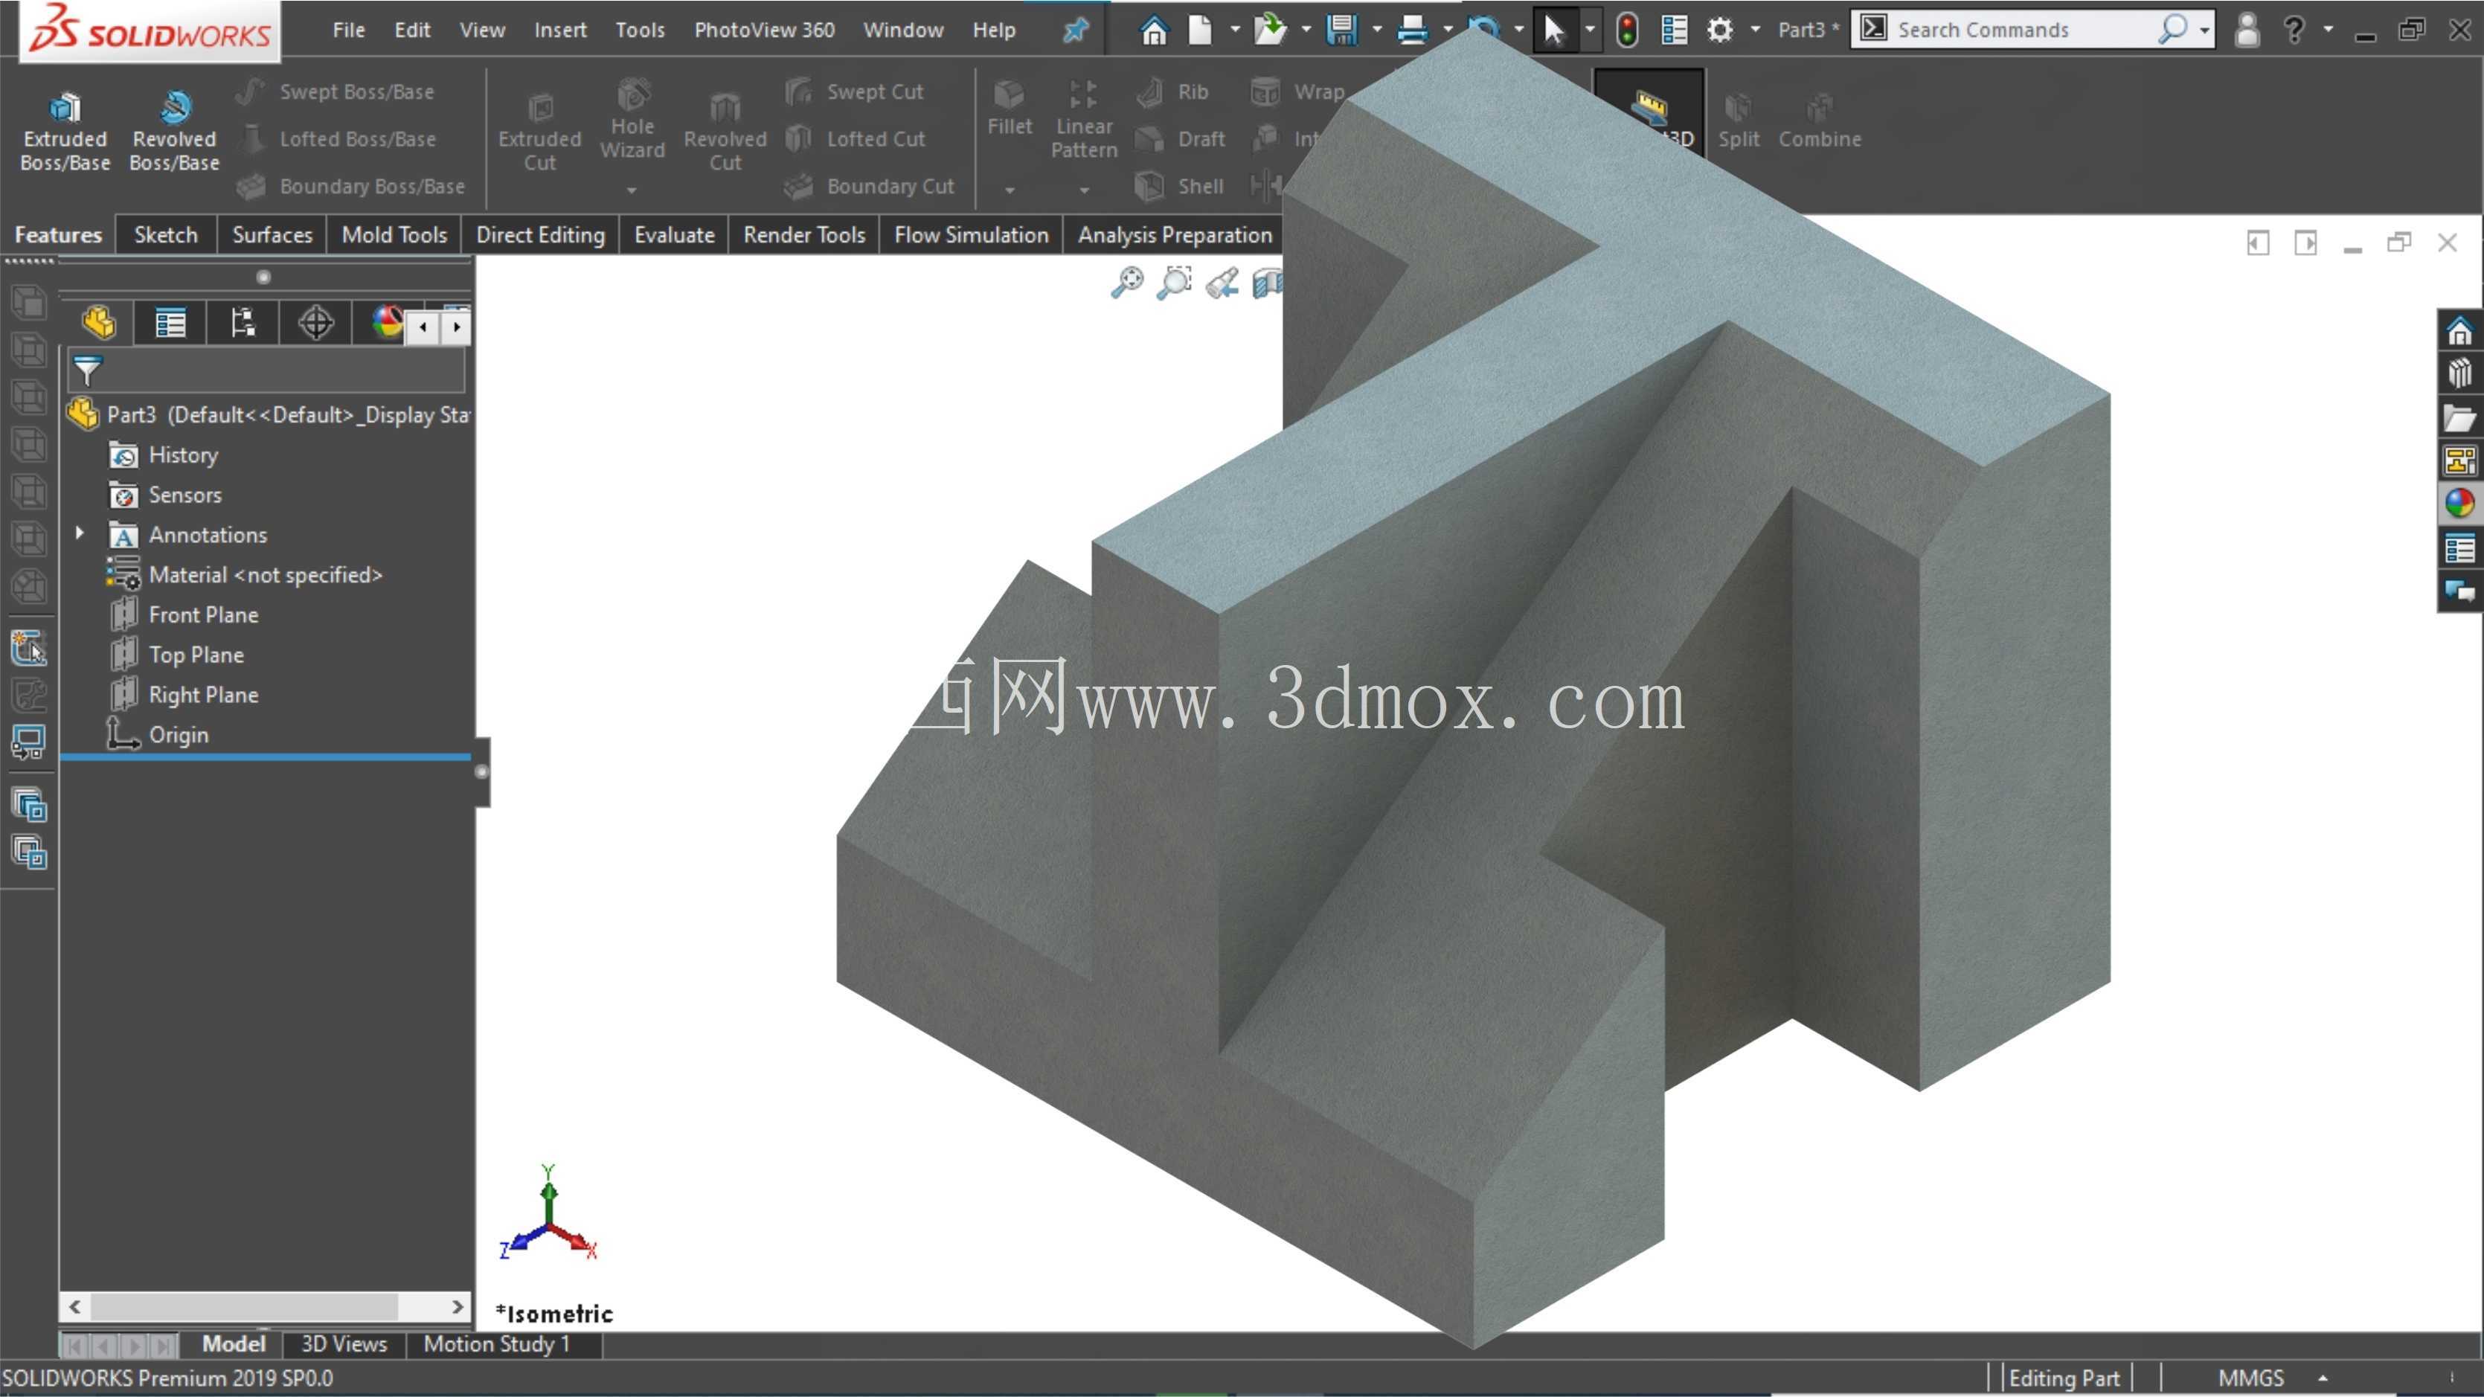2484x1397 pixels.
Task: Open the DimXpertManager tab
Action: pos(315,323)
